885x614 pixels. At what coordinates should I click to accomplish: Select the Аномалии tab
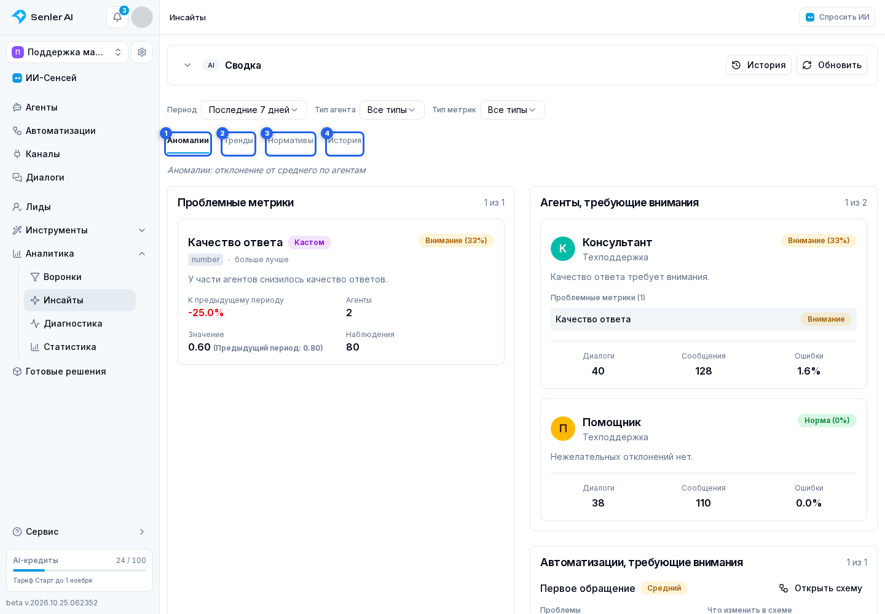pos(188,144)
